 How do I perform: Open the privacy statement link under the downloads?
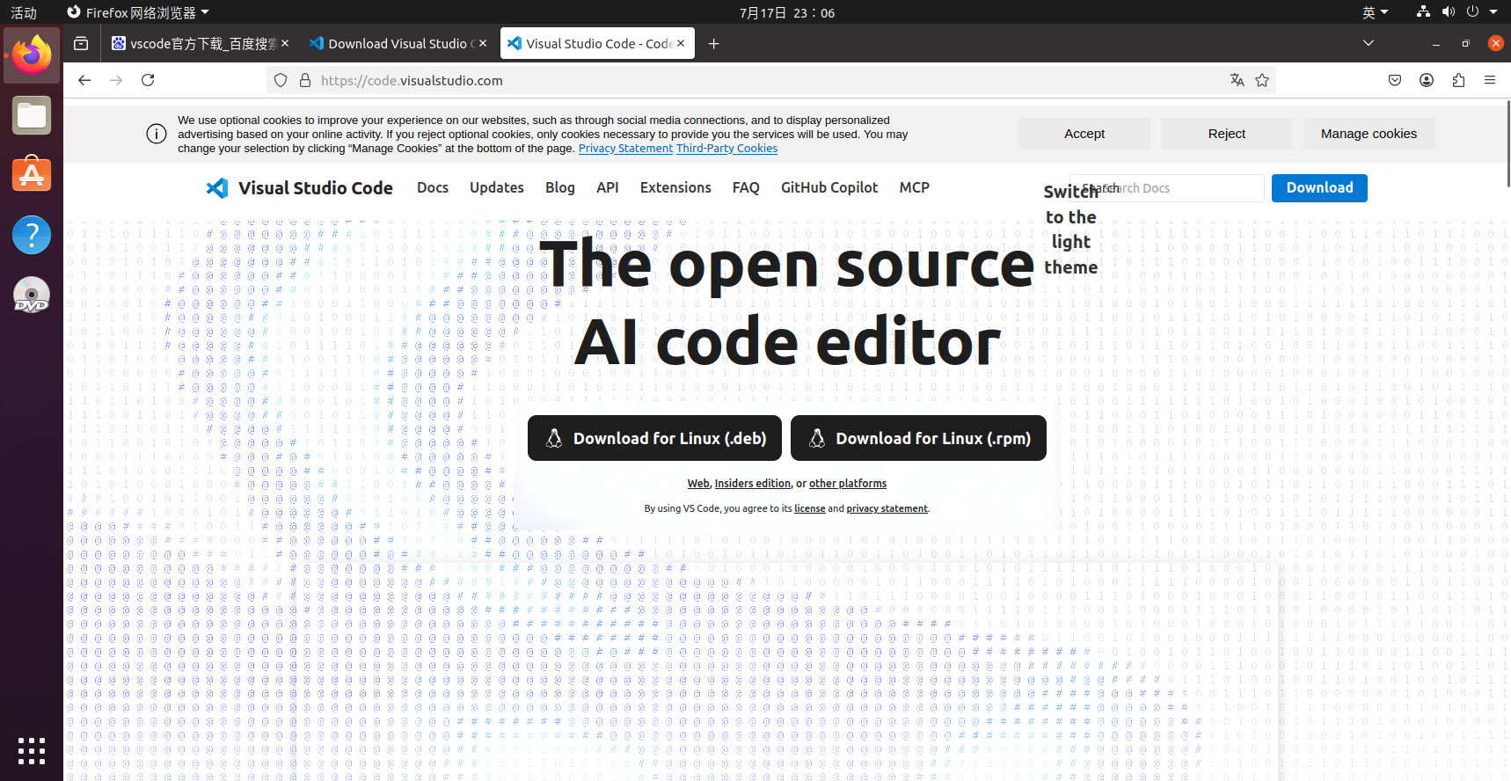(x=887, y=509)
